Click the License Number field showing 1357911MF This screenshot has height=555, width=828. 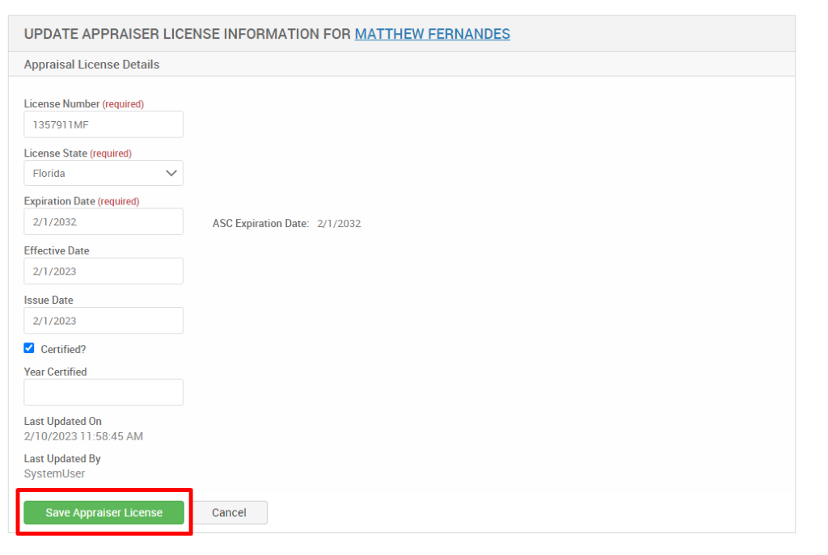pyautogui.click(x=103, y=124)
